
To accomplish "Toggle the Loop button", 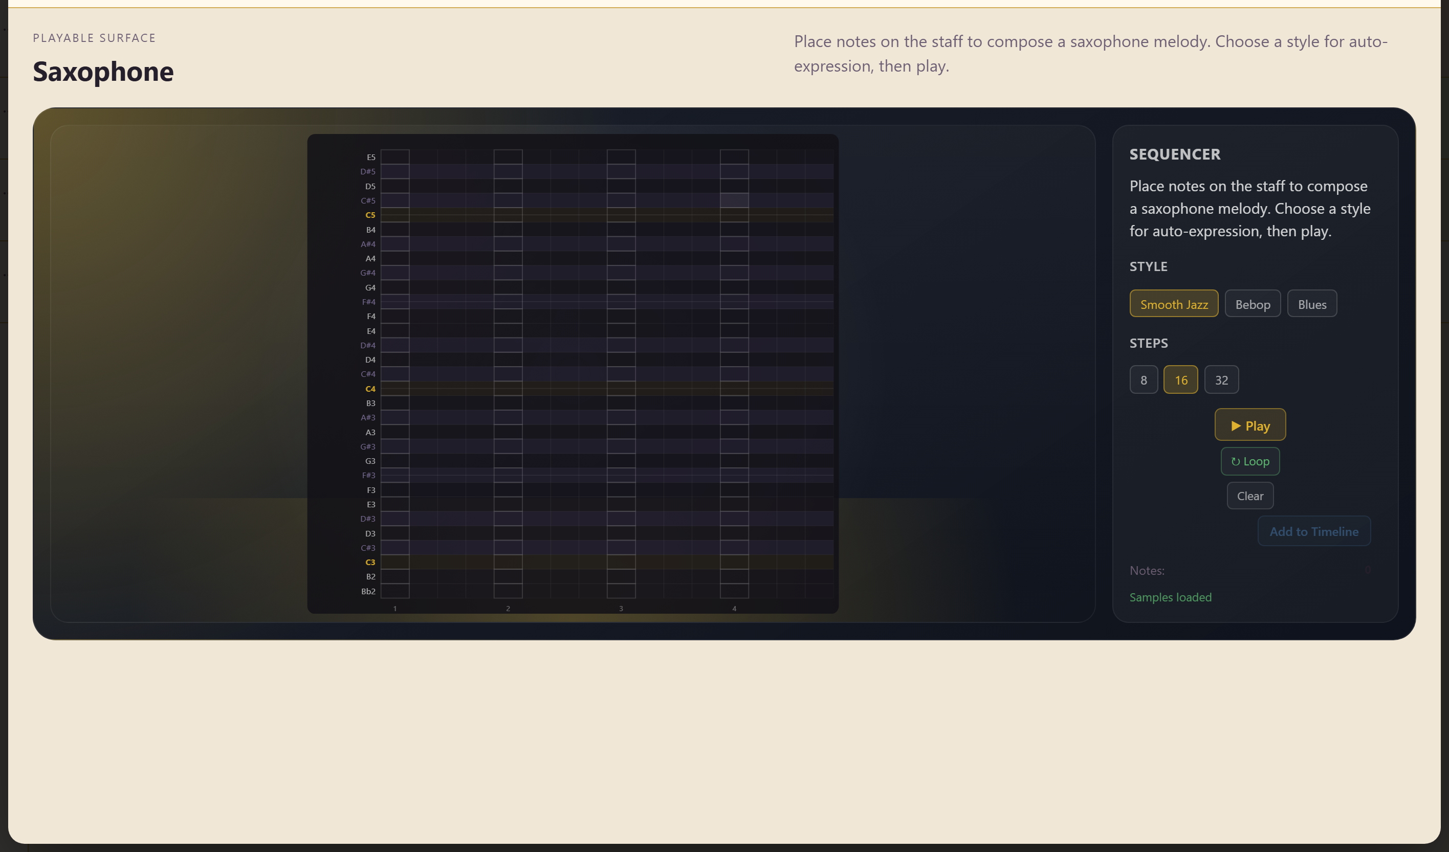I will click(1250, 461).
